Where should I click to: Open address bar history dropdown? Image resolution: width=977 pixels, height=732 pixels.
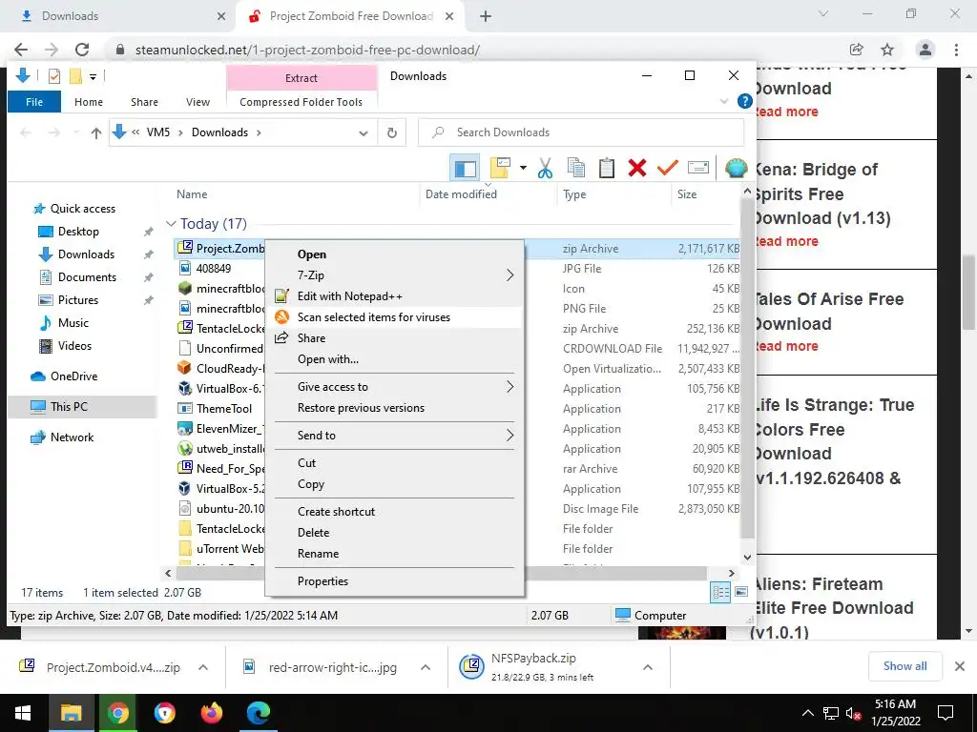tap(364, 133)
